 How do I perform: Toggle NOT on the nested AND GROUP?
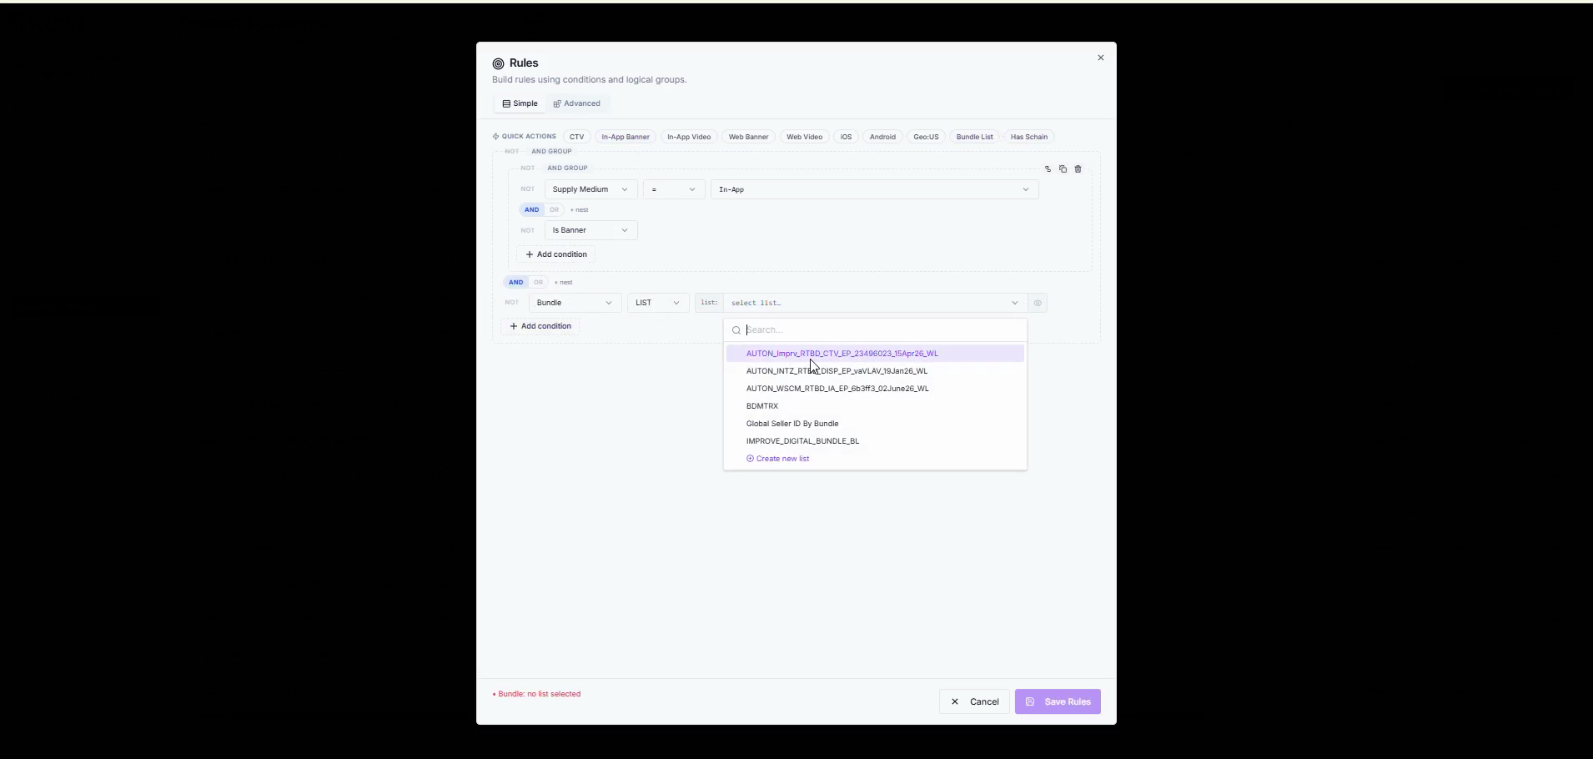527,168
